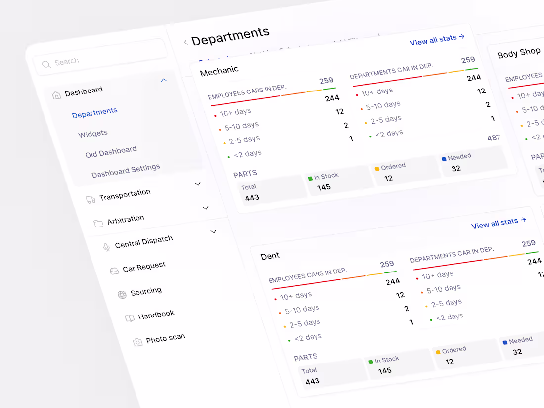The image size is (544, 408).
Task: Select the Car Request car icon
Action: pos(114,270)
